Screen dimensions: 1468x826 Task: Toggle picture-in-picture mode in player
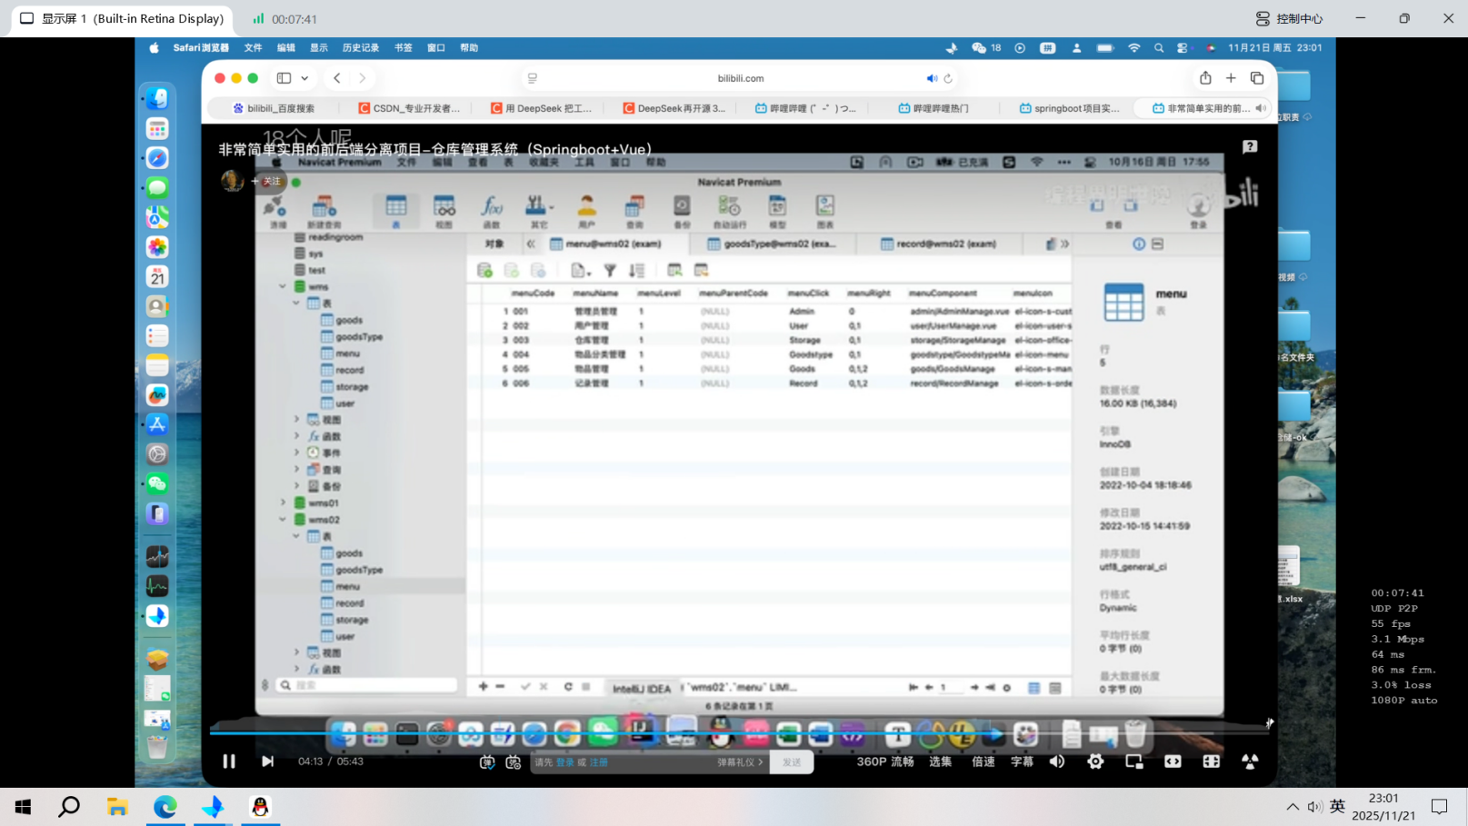(x=1134, y=761)
